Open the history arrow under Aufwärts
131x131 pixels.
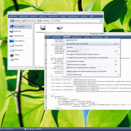(49, 23)
